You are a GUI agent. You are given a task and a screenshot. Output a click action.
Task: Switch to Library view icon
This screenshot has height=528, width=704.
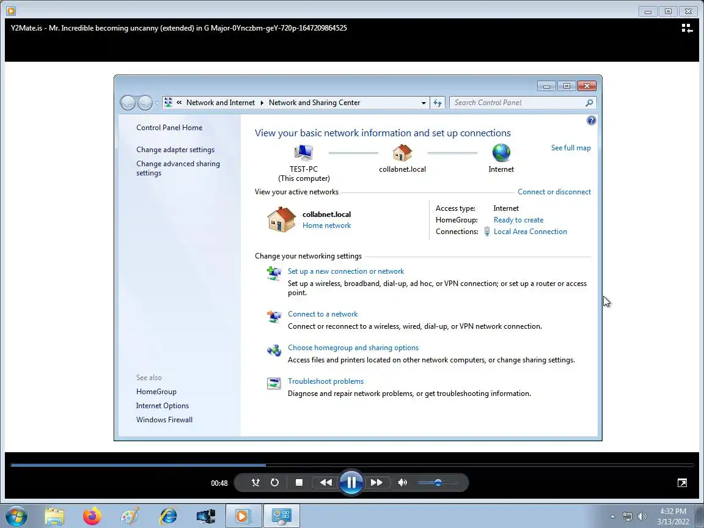click(686, 28)
